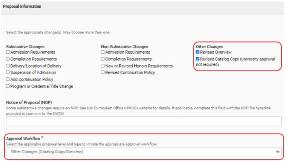Screen dimensions: 287x161
Task: Check Revised Continuation Policy box
Action: 103,72
